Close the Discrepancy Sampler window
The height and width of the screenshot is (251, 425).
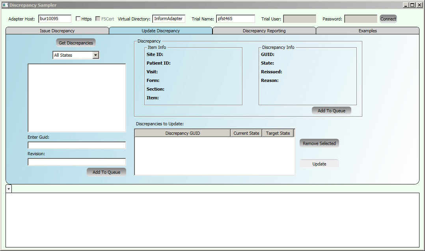(419, 5)
